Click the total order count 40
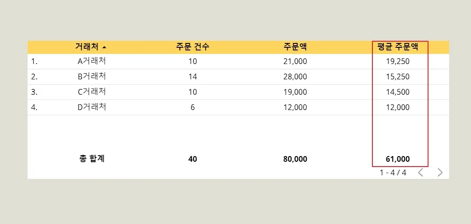This screenshot has height=224, width=471. 192,160
